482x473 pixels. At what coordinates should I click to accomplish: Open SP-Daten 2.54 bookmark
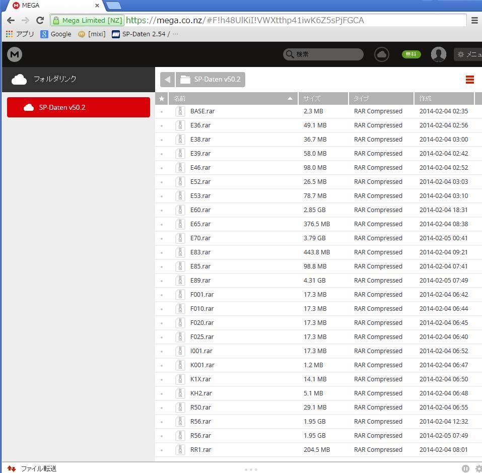(x=145, y=34)
